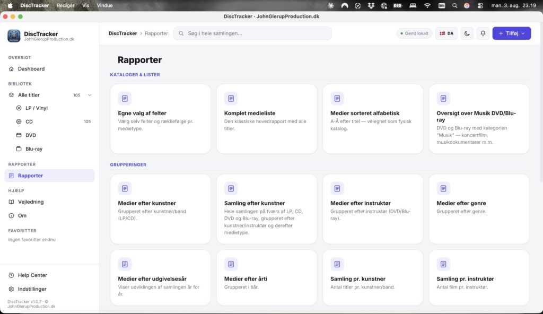
Task: Click the Samling pr. kunstner report icon
Action: pyautogui.click(x=337, y=264)
